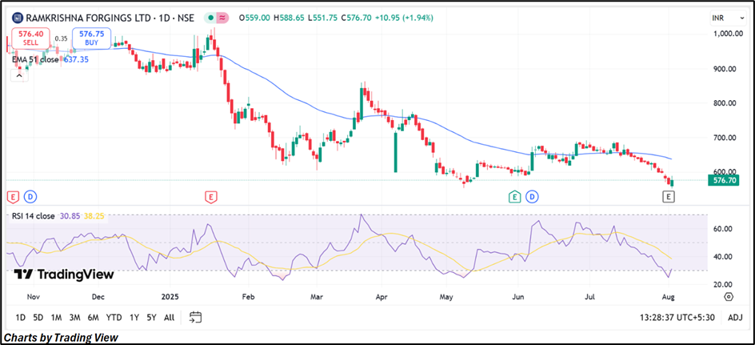Image resolution: width=755 pixels, height=345 pixels.
Task: Open the go-to-date calendar icon
Action: point(195,317)
